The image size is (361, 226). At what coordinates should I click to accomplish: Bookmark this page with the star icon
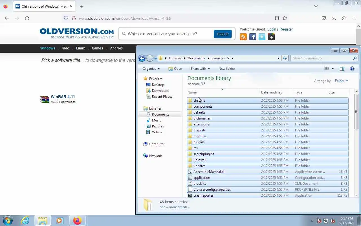pos(285,18)
